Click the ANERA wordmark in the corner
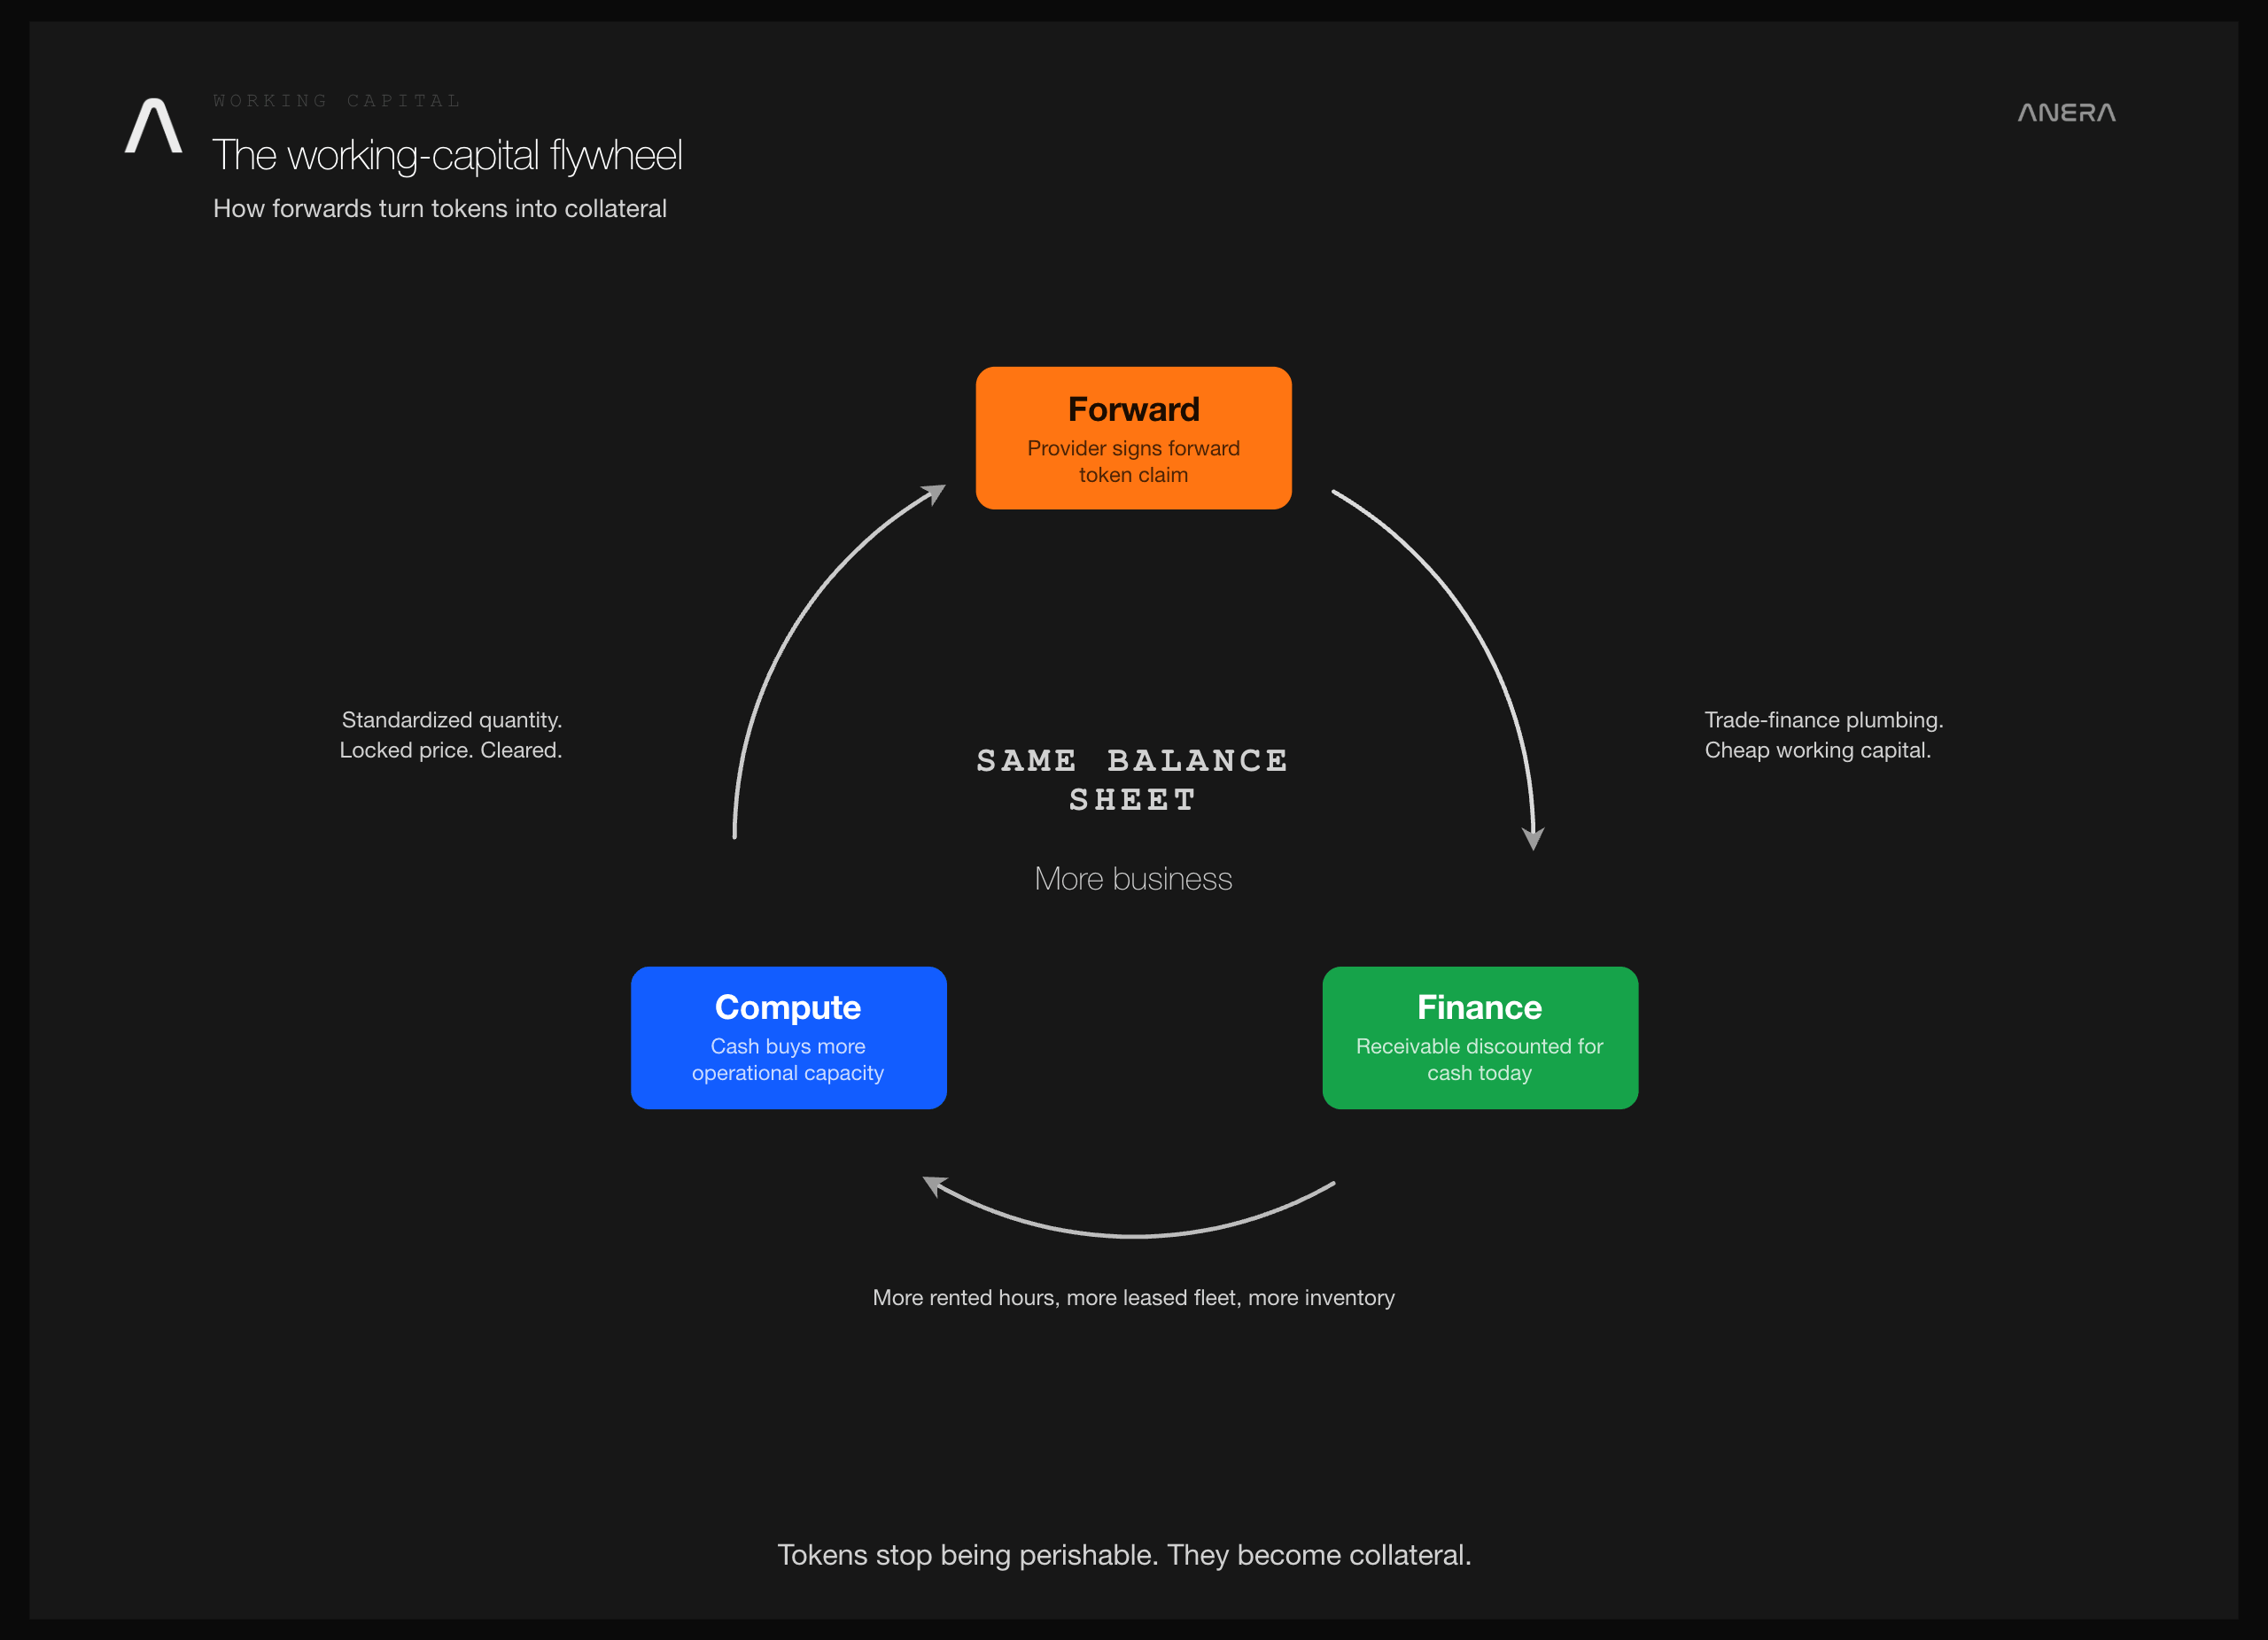The height and width of the screenshot is (1640, 2268). [x=2066, y=112]
